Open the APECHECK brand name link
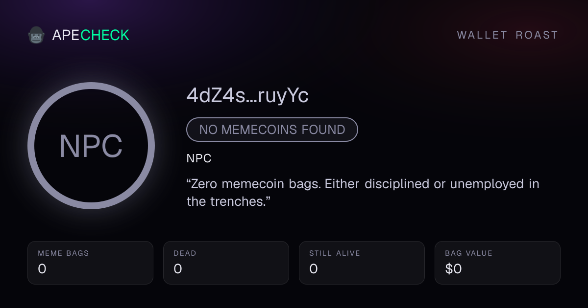Screen dimensions: 588x308 [91, 35]
